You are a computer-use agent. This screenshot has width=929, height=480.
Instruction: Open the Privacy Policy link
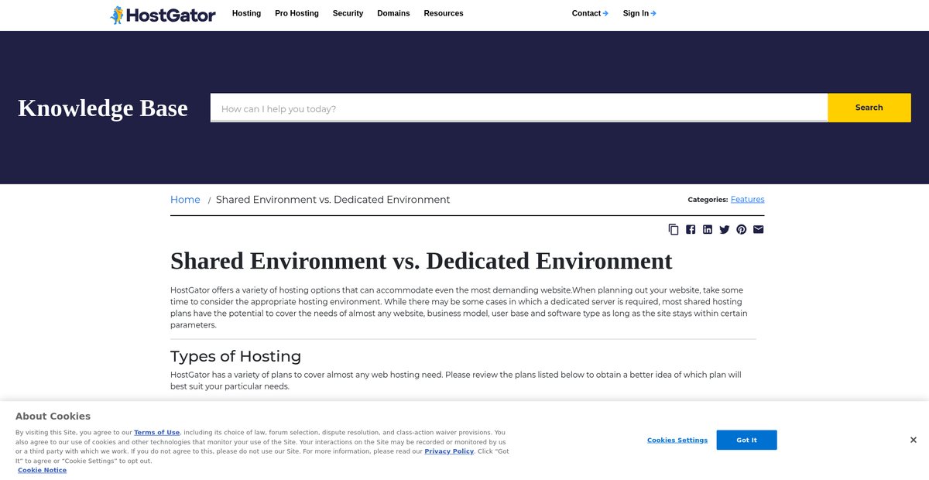[449, 451]
